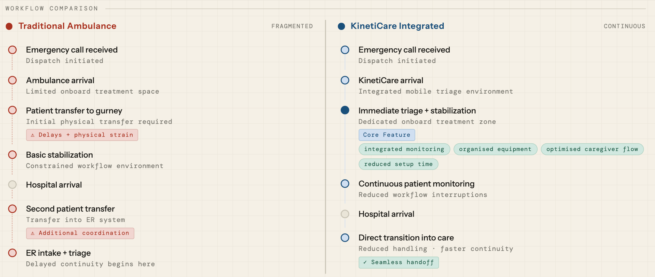655x277 pixels.
Task: Click the Additional coordination warning badge
Action: tap(80, 233)
